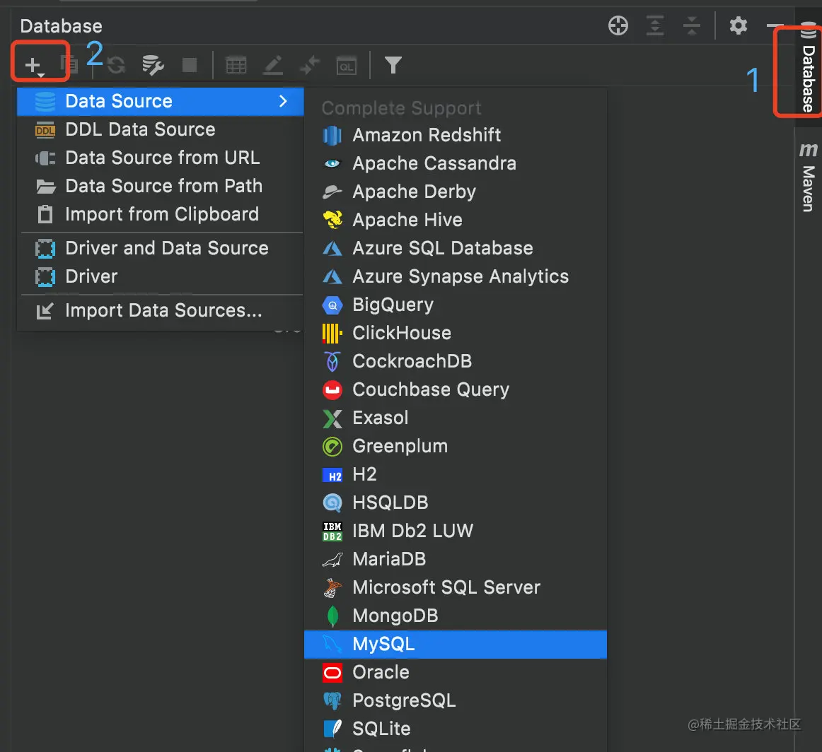Select CockroachDB data source
The height and width of the screenshot is (752, 822).
456,361
